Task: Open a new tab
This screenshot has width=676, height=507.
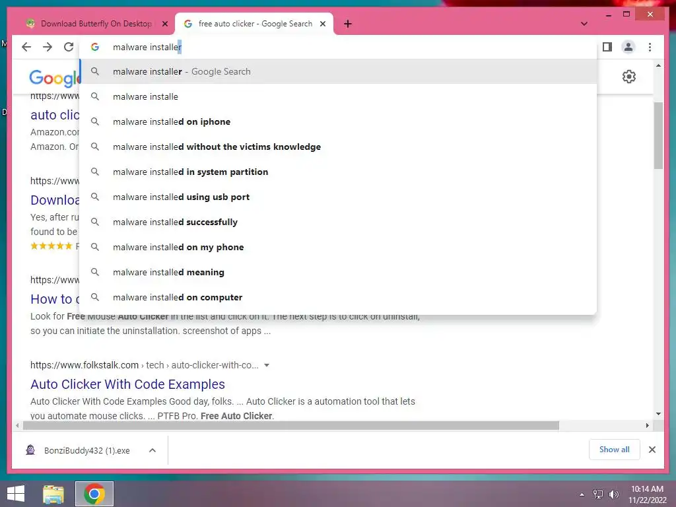Action: (x=348, y=24)
